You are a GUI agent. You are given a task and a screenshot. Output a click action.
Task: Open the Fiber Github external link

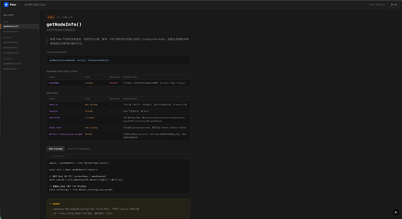point(377,5)
